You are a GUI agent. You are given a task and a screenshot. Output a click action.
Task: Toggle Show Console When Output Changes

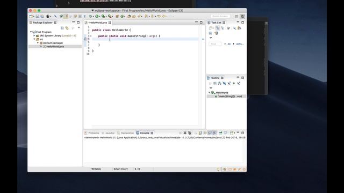tap(210, 133)
